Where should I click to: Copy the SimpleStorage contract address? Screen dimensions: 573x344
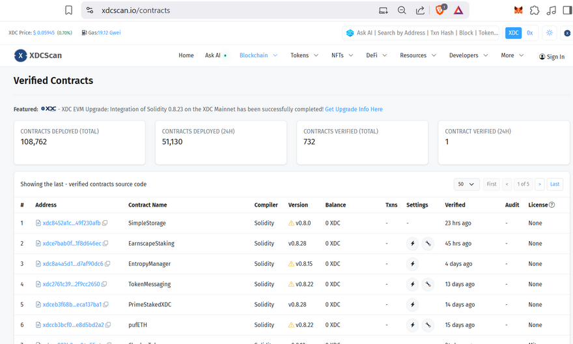[105, 223]
